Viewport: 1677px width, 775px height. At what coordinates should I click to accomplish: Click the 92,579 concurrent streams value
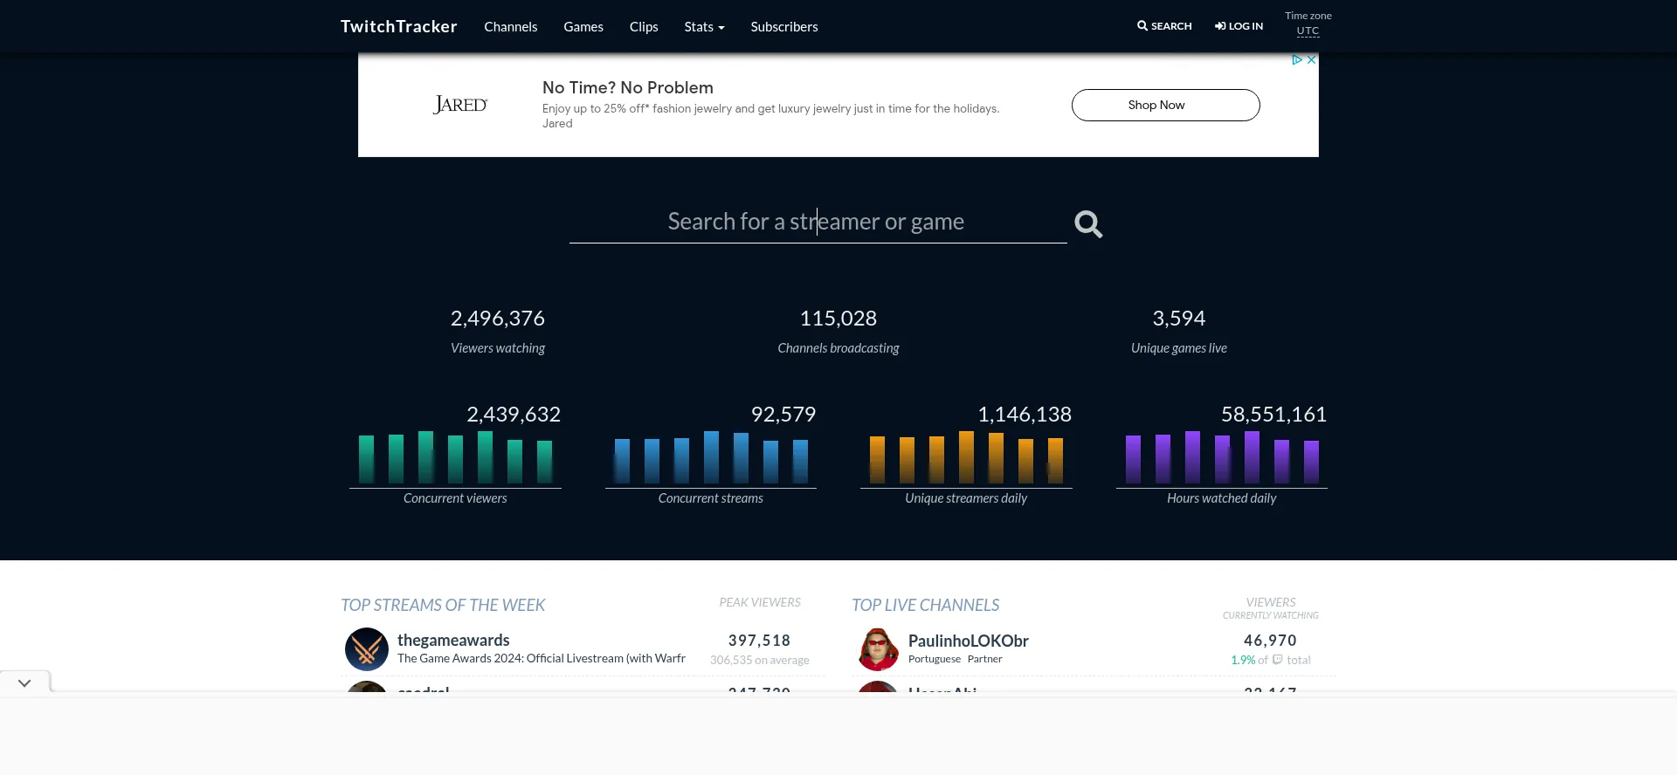[783, 415]
